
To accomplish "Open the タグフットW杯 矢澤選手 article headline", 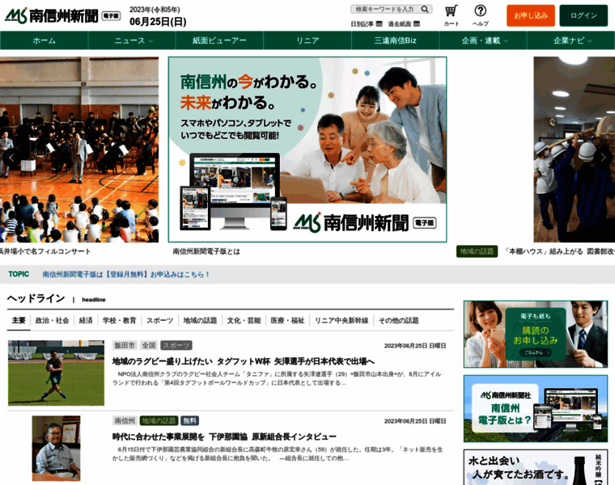I will point(244,361).
